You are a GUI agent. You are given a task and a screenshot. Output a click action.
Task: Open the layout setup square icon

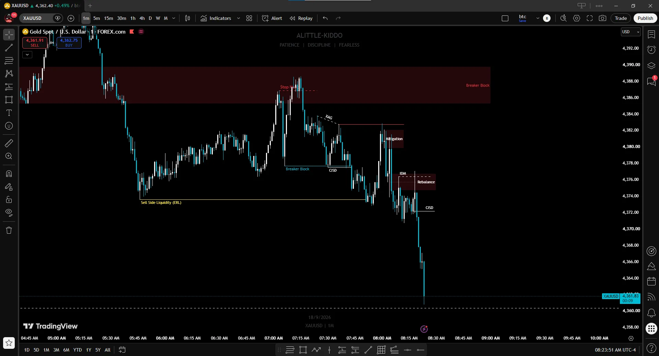505,18
